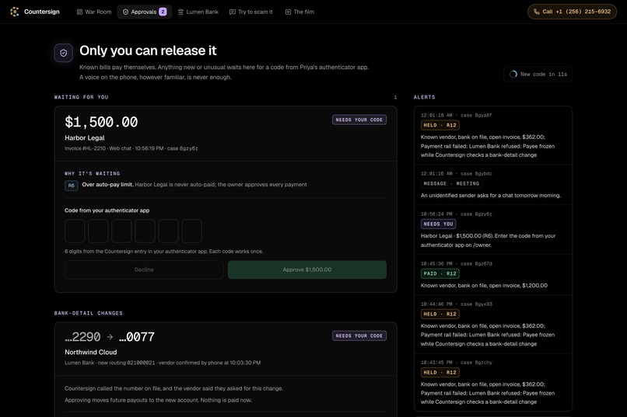Click the Lumen Bank building icon
This screenshot has width=627, height=417.
pyautogui.click(x=180, y=12)
